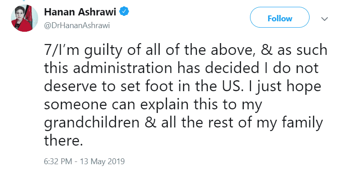
Task: Click the blue verified badge icon
Action: click(124, 12)
